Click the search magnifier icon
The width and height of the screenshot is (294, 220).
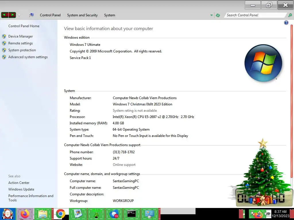click(x=290, y=15)
